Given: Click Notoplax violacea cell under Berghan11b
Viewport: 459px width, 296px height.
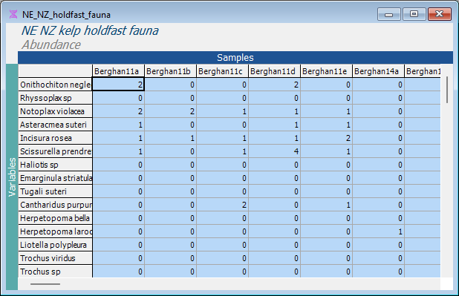Looking at the screenshot, I should click(x=170, y=111).
